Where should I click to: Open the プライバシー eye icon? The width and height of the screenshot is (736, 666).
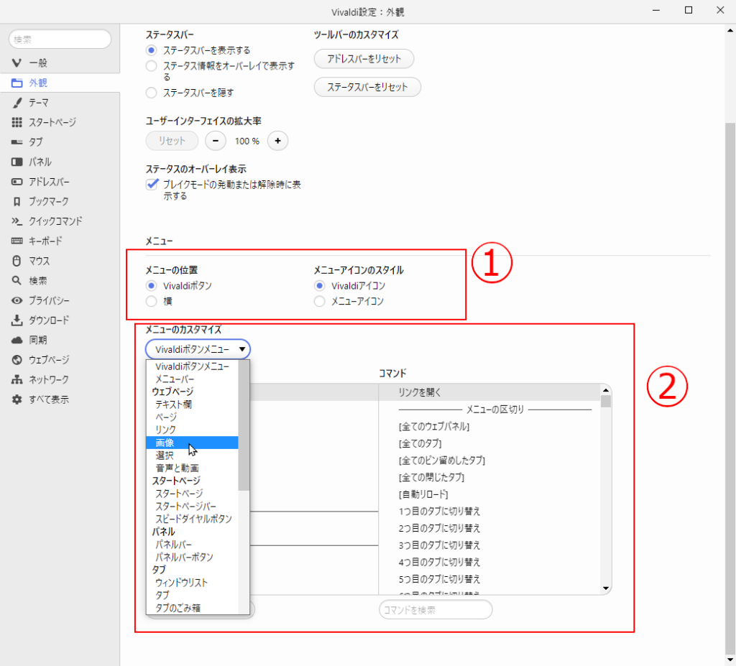pyautogui.click(x=17, y=300)
